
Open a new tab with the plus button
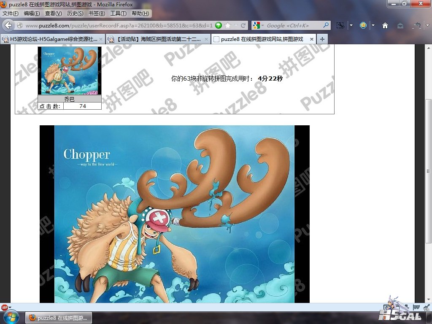(x=322, y=39)
